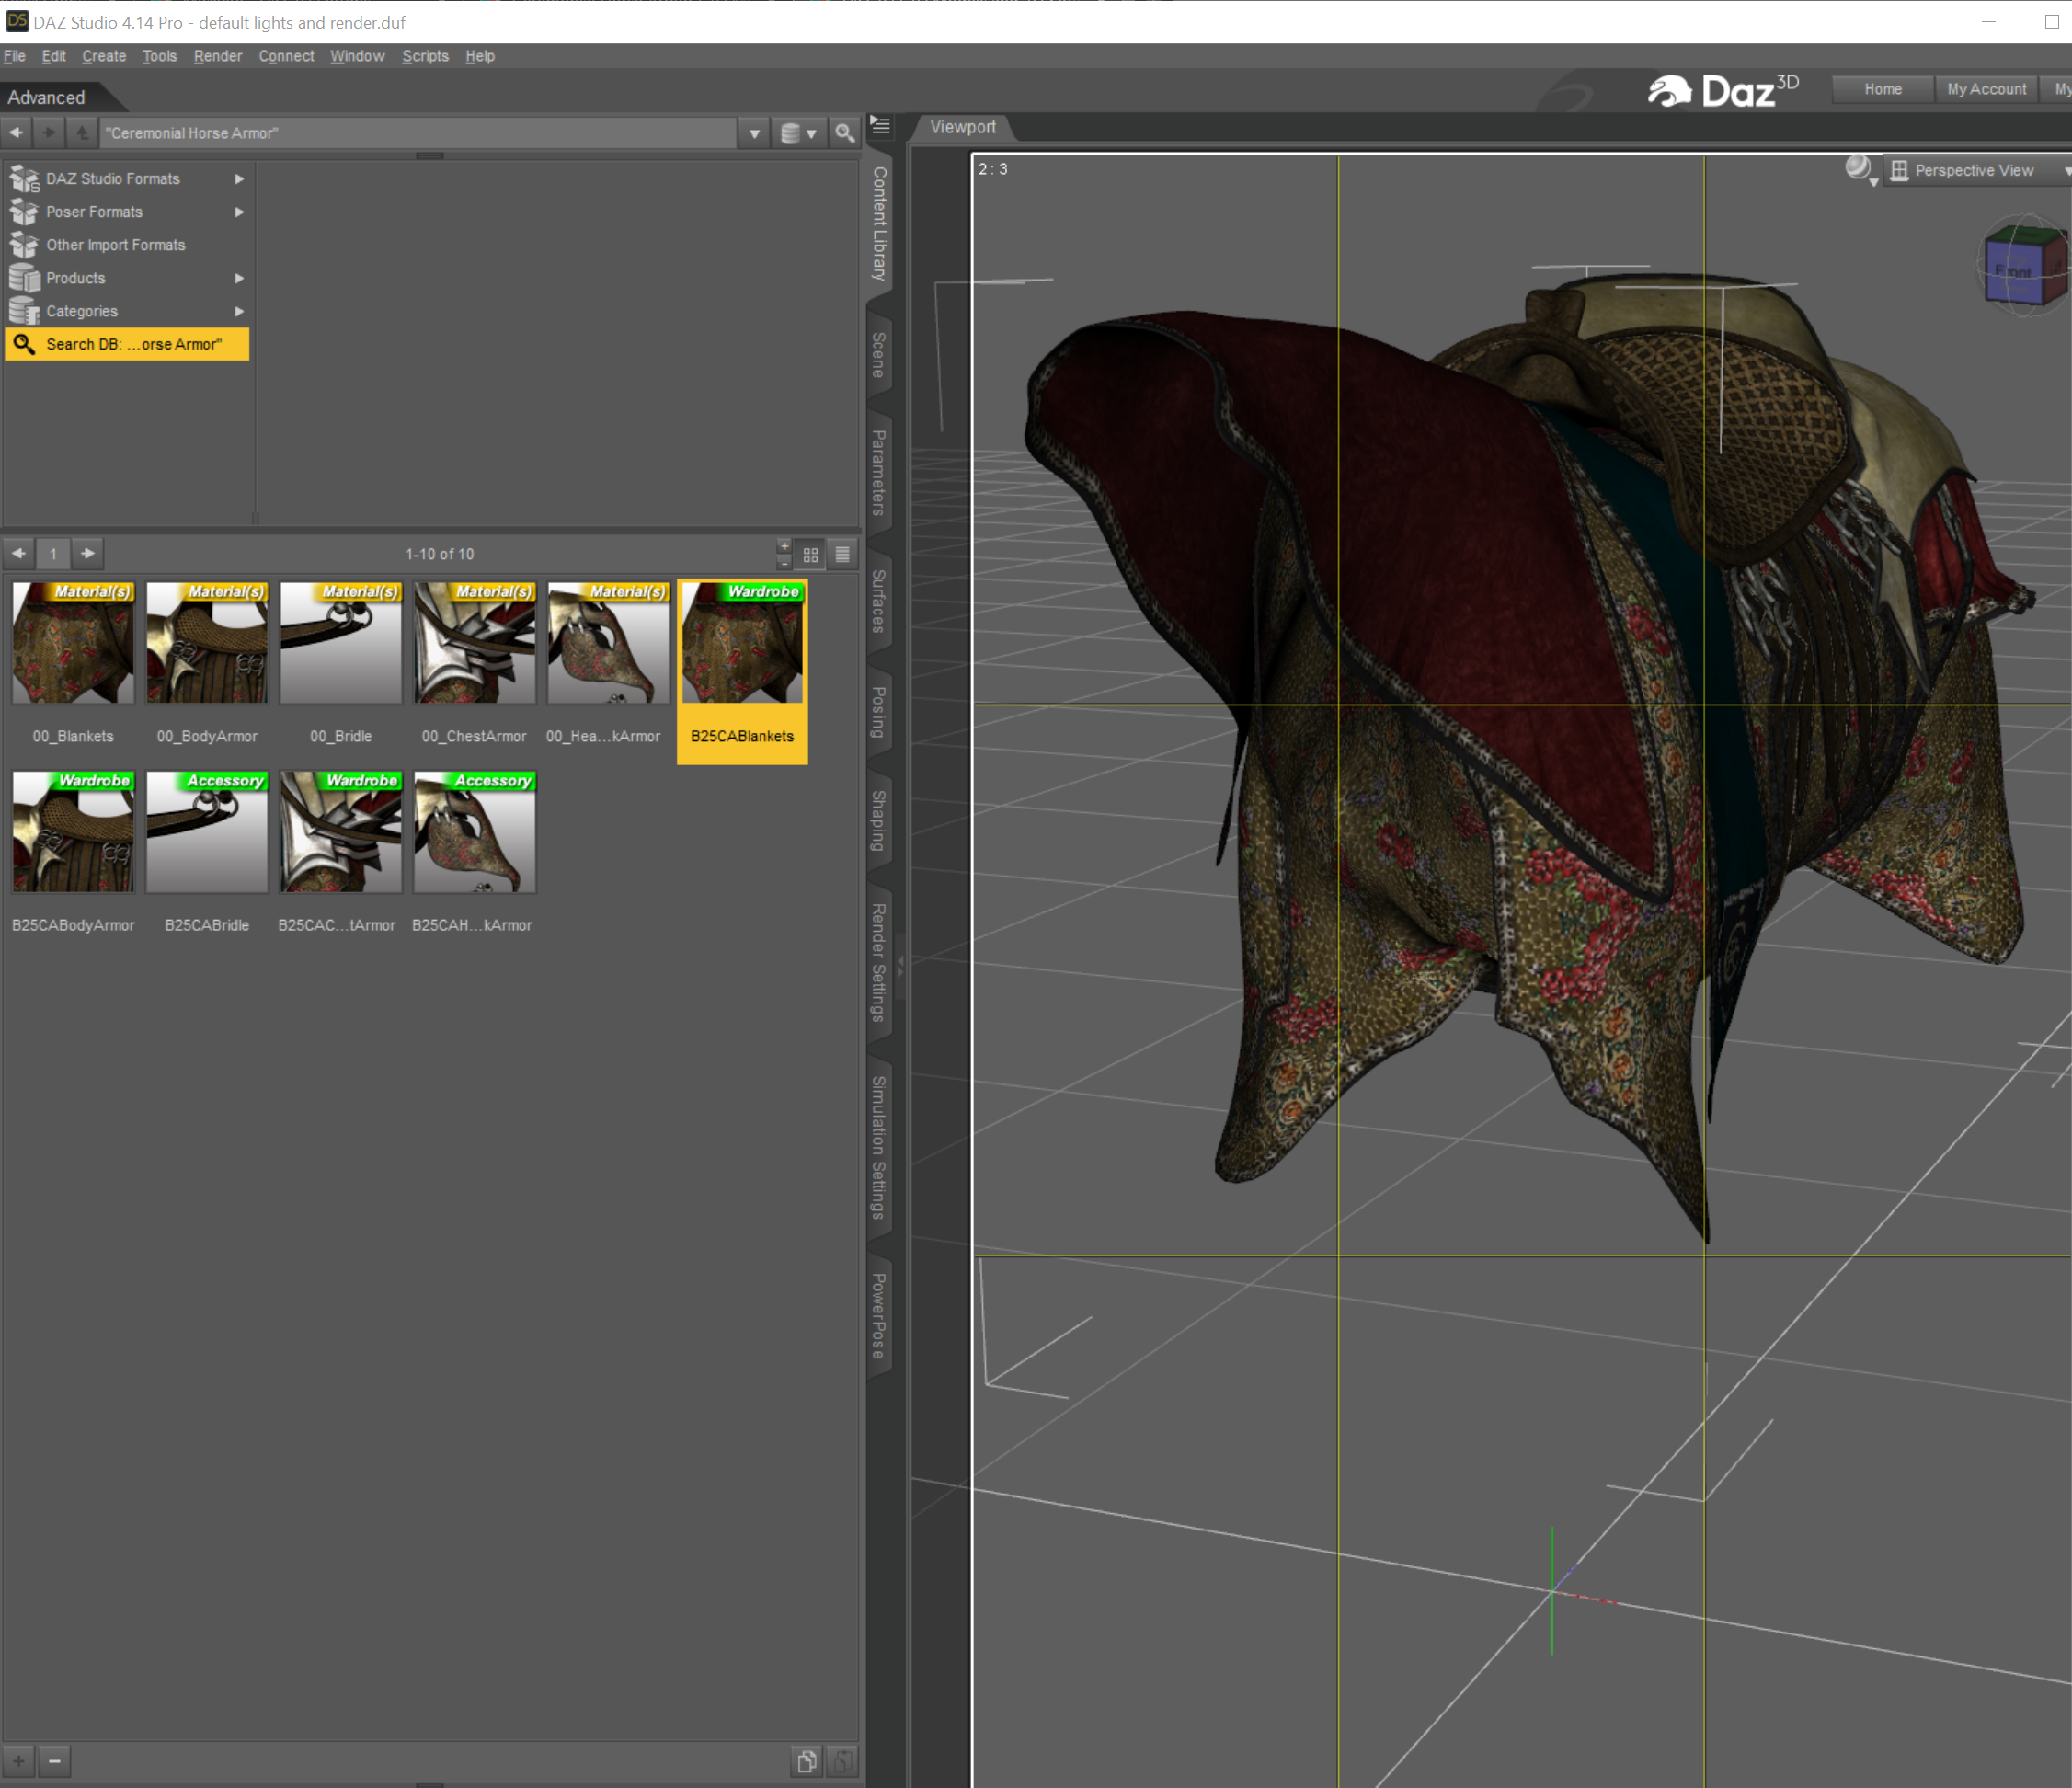This screenshot has height=1788, width=2072.
Task: Open the Perspective View camera dropdown
Action: click(1975, 171)
